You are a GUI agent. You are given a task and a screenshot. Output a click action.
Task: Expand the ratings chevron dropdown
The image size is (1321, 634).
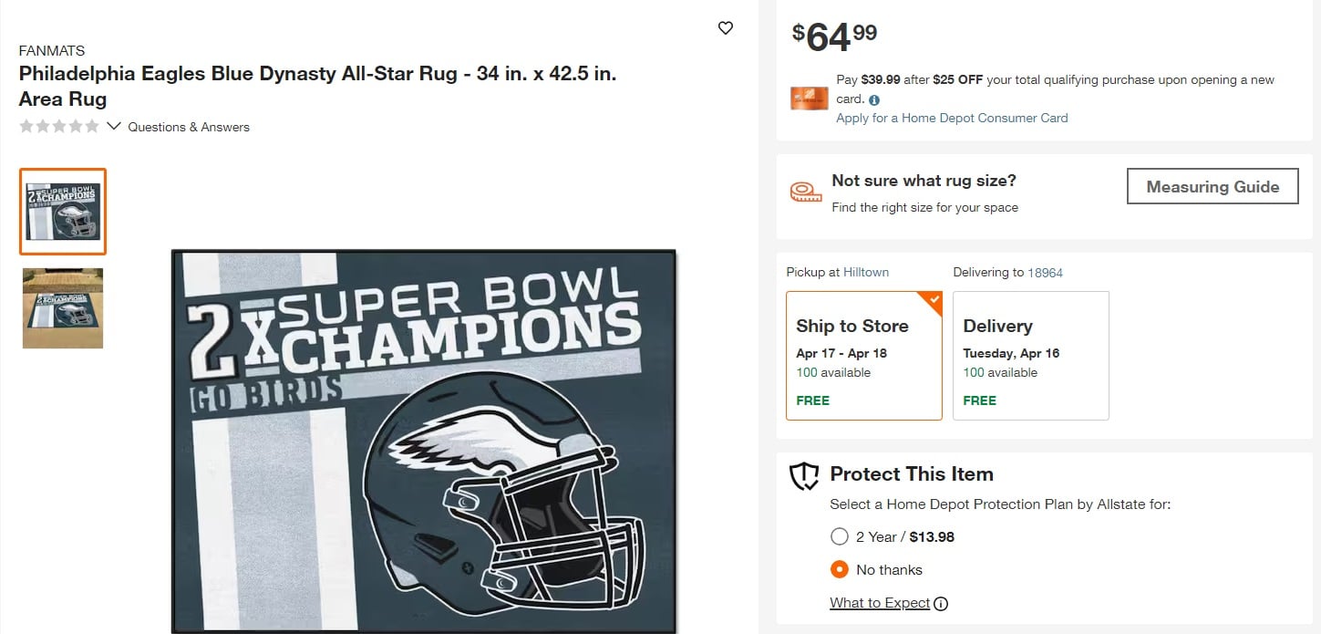pyautogui.click(x=114, y=126)
